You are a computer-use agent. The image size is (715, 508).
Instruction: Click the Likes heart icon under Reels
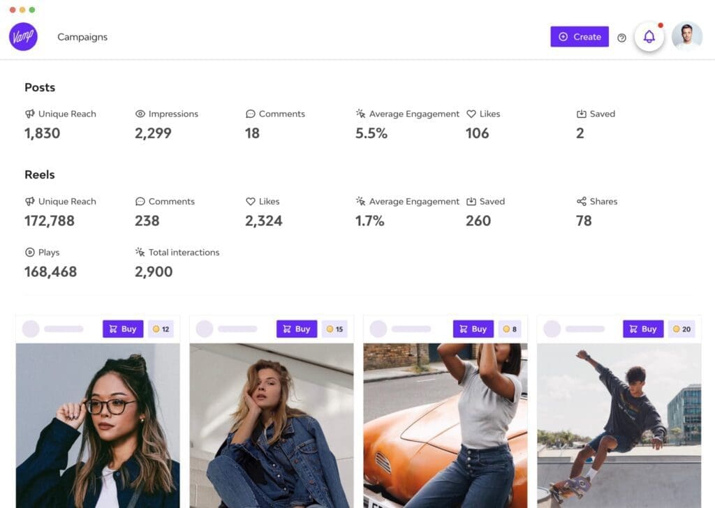point(251,201)
